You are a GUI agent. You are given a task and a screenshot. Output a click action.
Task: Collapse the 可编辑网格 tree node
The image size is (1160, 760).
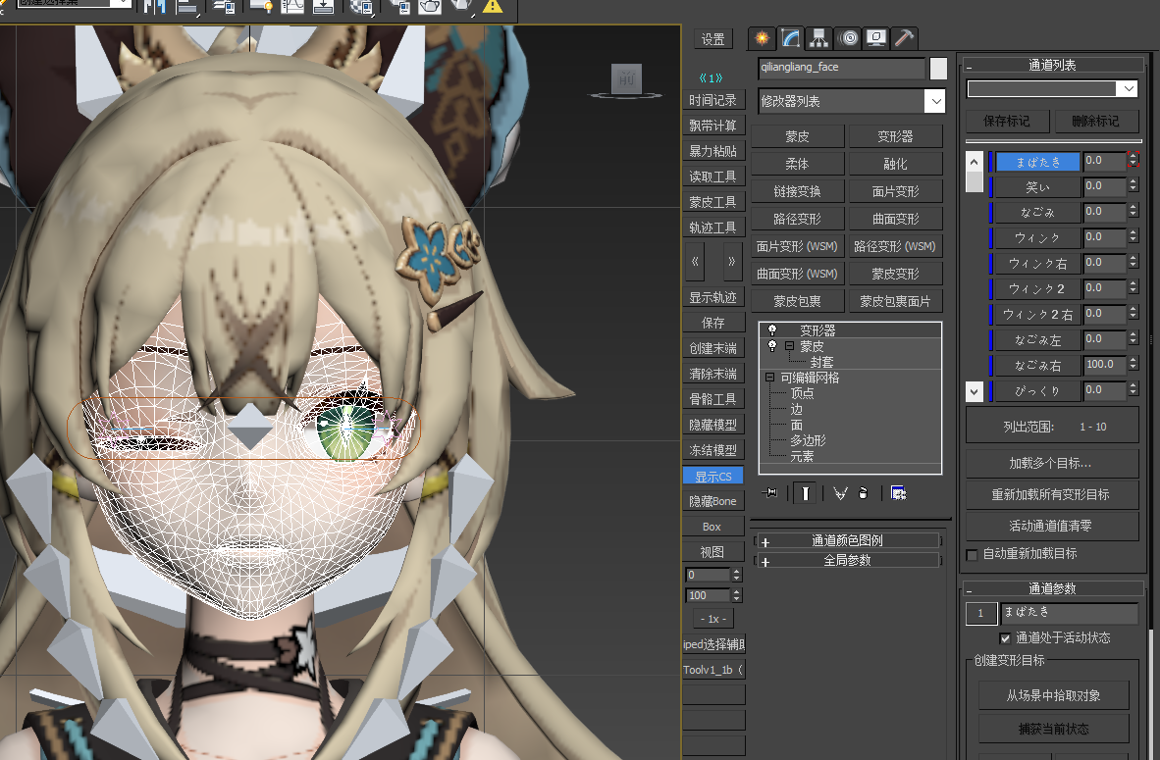[769, 378]
